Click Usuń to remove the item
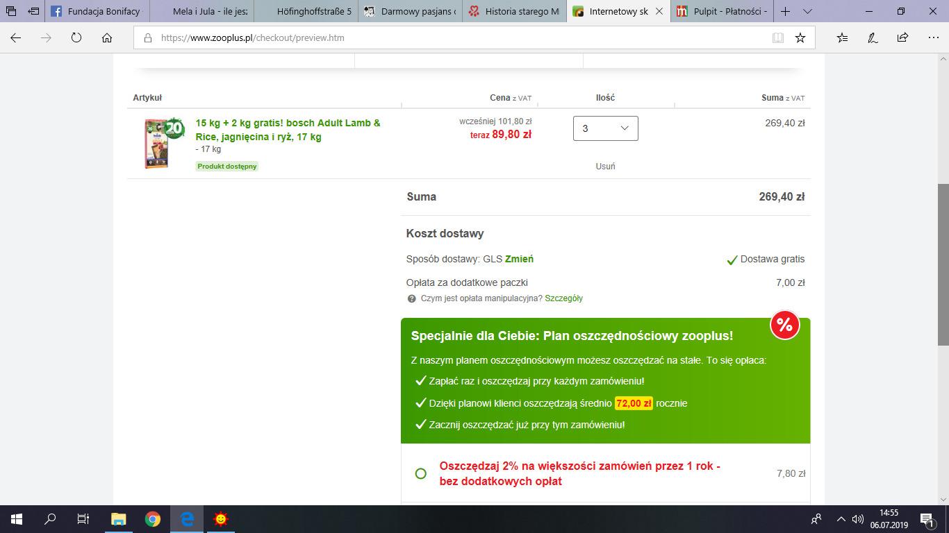The image size is (949, 533). tap(605, 166)
